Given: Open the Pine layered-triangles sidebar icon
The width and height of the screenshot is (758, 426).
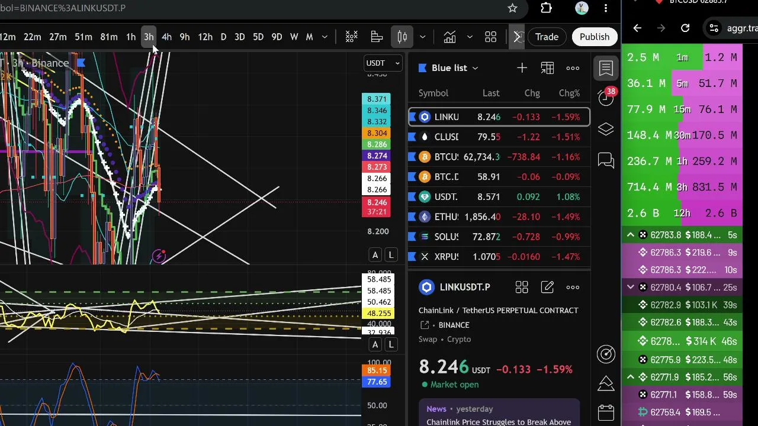Looking at the screenshot, I should click(x=606, y=383).
